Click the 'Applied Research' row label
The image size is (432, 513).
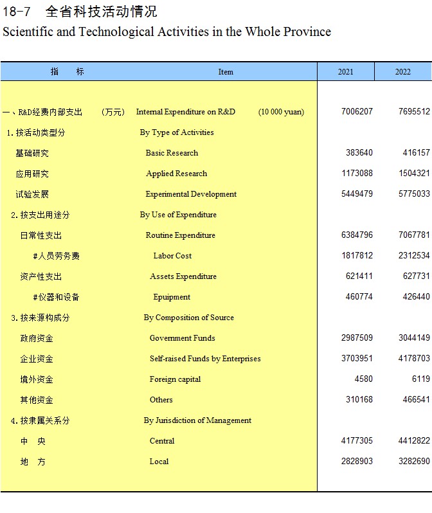coord(176,174)
